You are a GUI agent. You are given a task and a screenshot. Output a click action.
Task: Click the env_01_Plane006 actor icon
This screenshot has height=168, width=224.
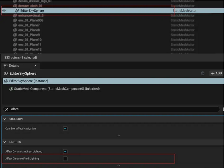[x=15, y=20]
